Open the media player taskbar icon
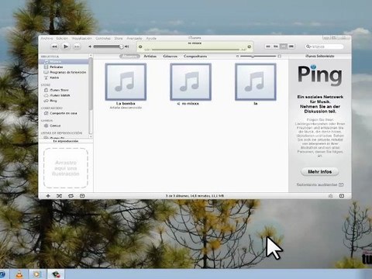Viewport: 372px width, 279px height. 37,274
